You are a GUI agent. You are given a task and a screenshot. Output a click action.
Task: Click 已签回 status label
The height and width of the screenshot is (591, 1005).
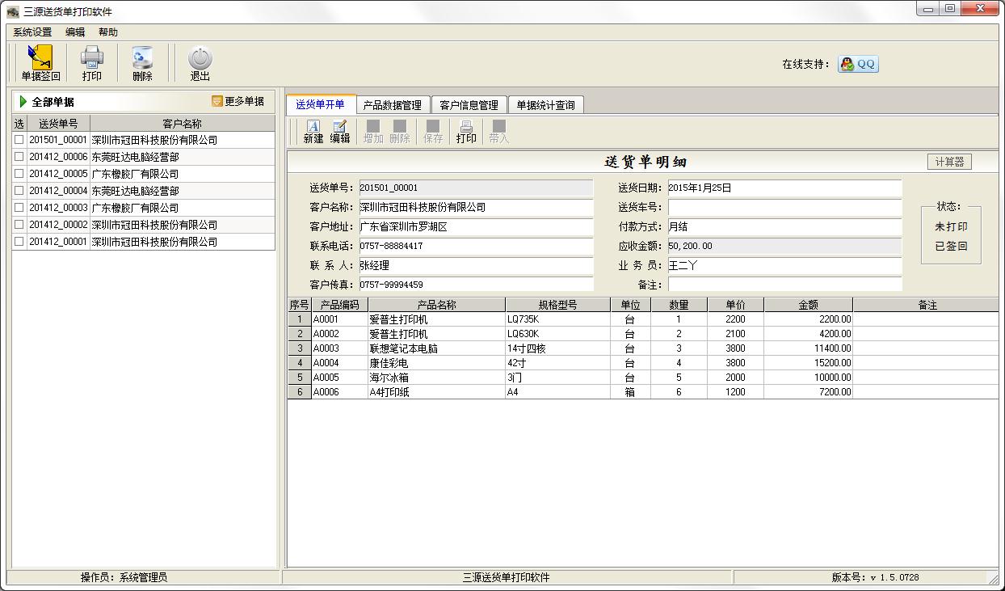pos(951,247)
